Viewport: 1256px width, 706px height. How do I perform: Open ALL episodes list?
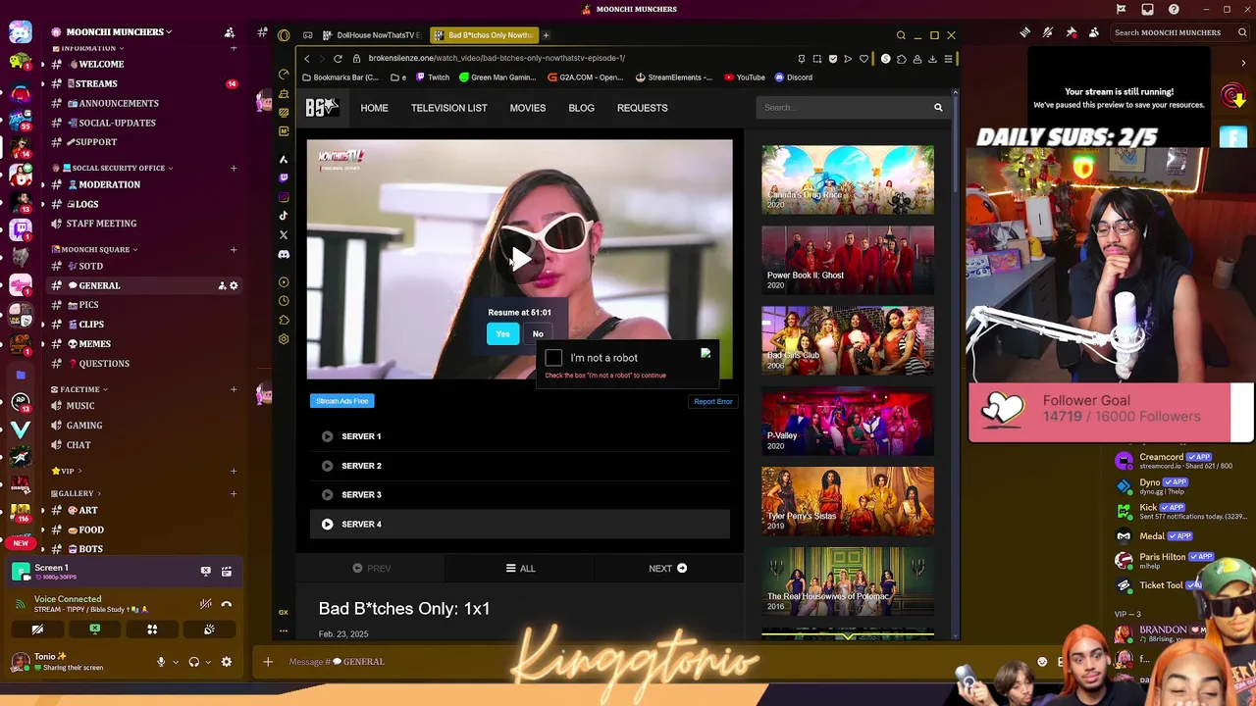click(520, 569)
